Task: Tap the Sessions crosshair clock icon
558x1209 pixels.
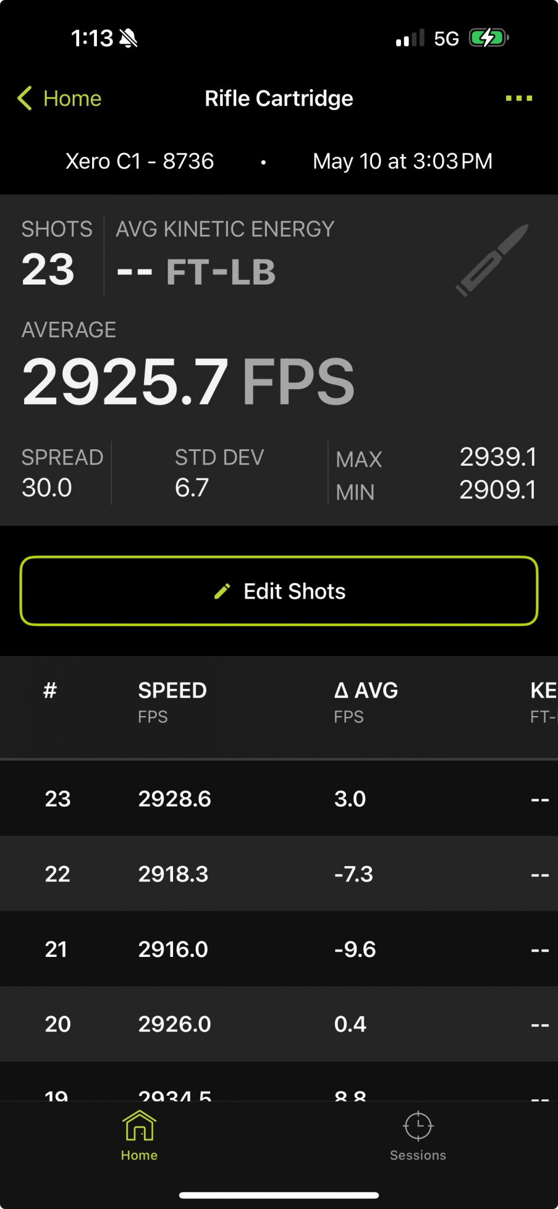Action: (x=418, y=1126)
